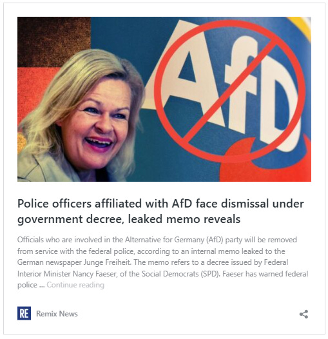Click the name 'Nancy Faeser' in the excerpt
328x339 pixels.
[x=95, y=274]
